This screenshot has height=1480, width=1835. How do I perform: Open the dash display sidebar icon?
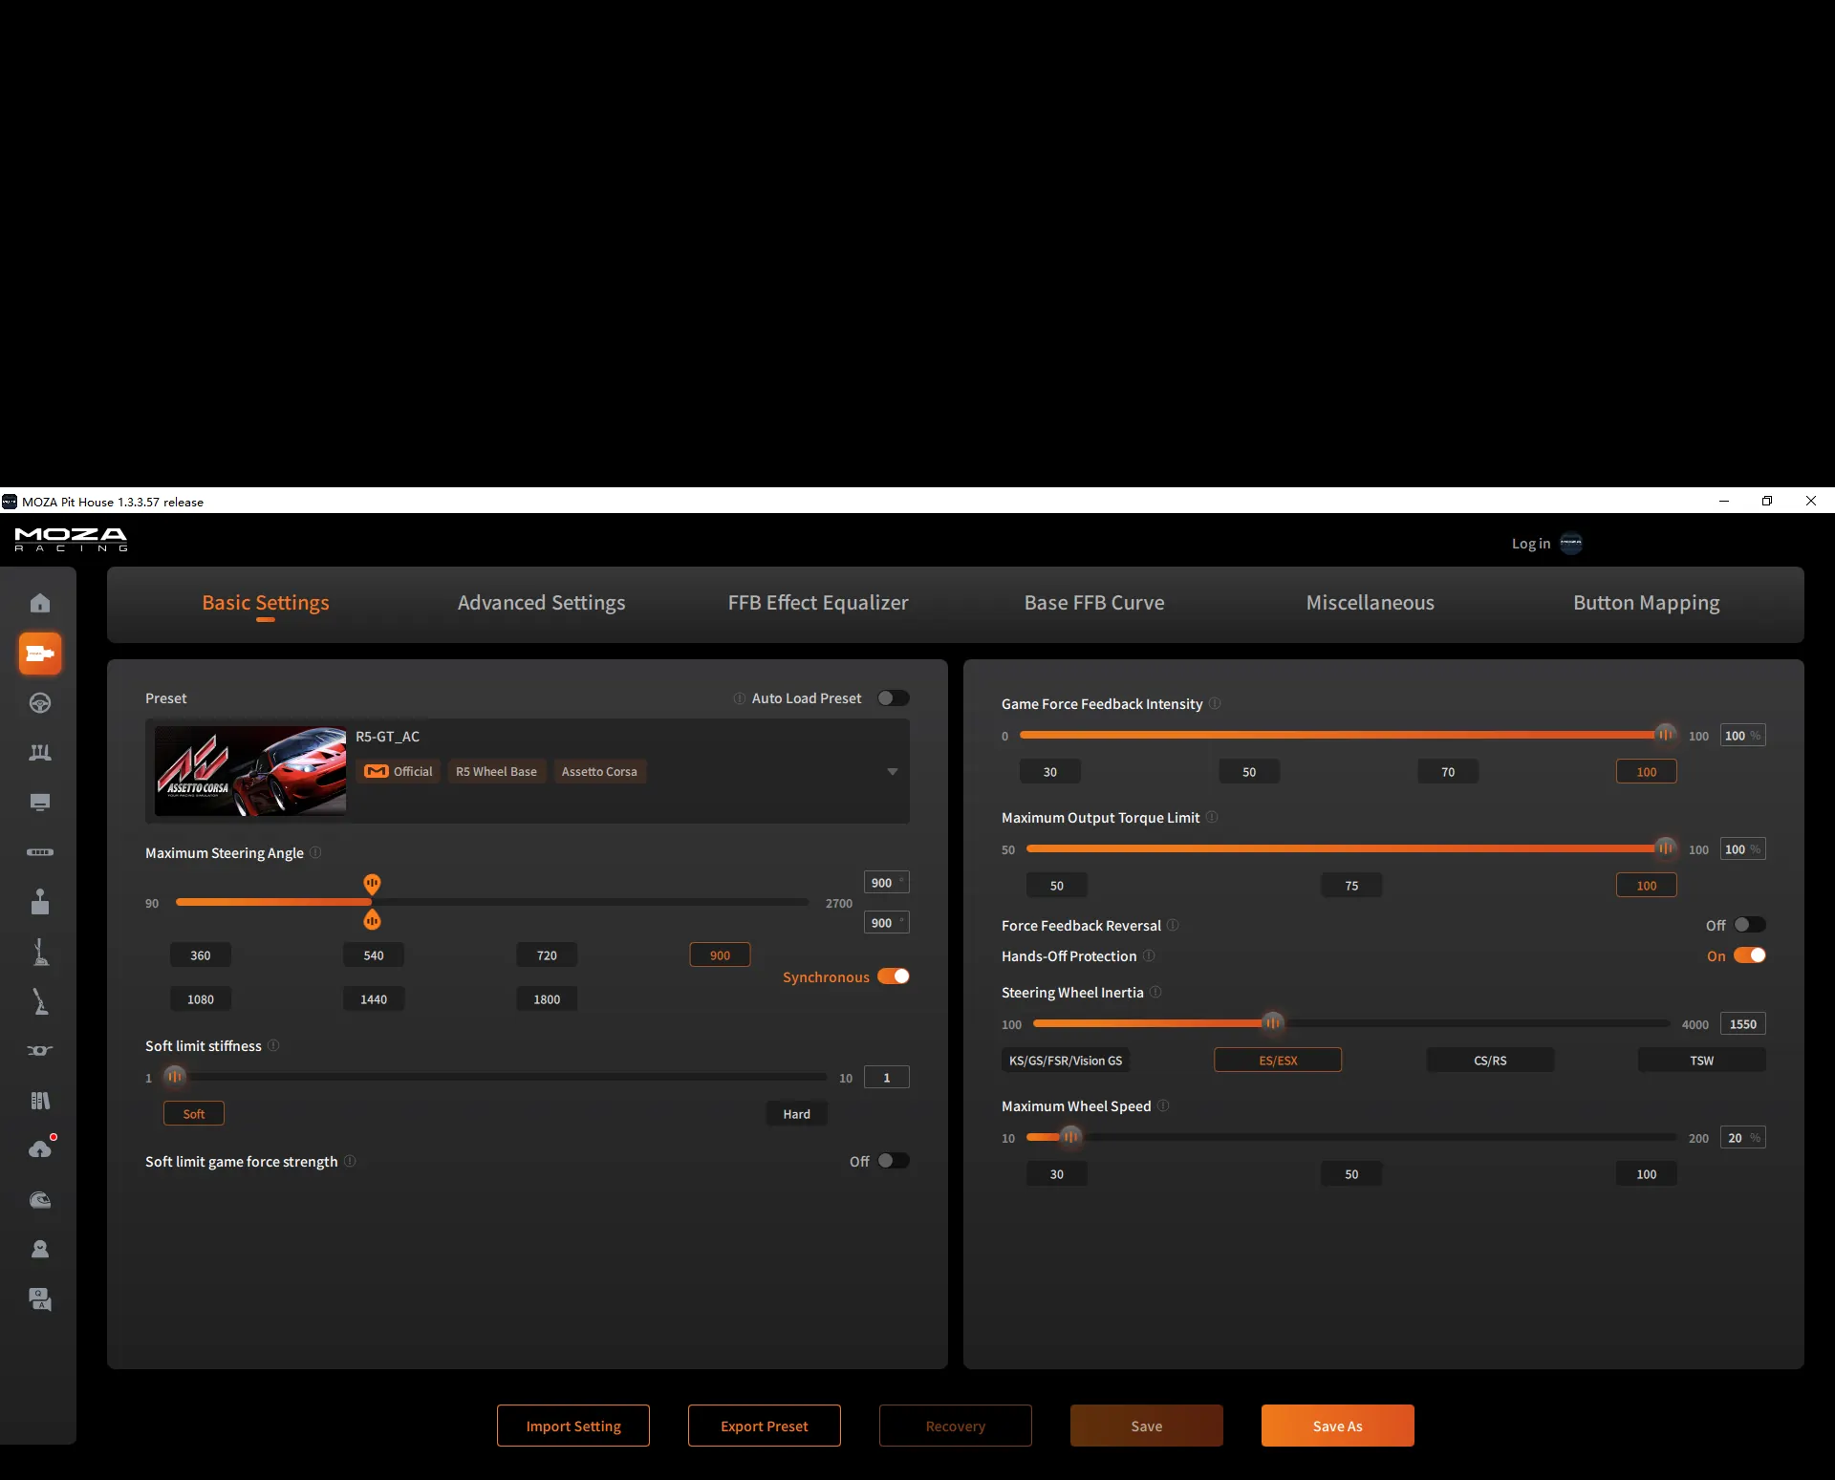pos(40,803)
